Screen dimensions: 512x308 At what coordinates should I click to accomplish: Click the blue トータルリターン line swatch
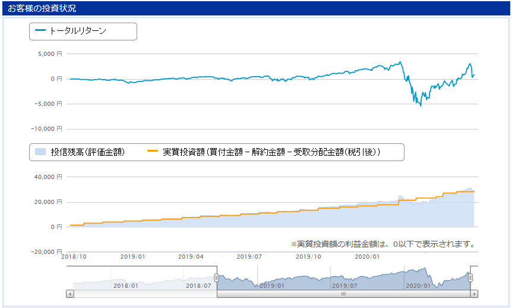40,30
